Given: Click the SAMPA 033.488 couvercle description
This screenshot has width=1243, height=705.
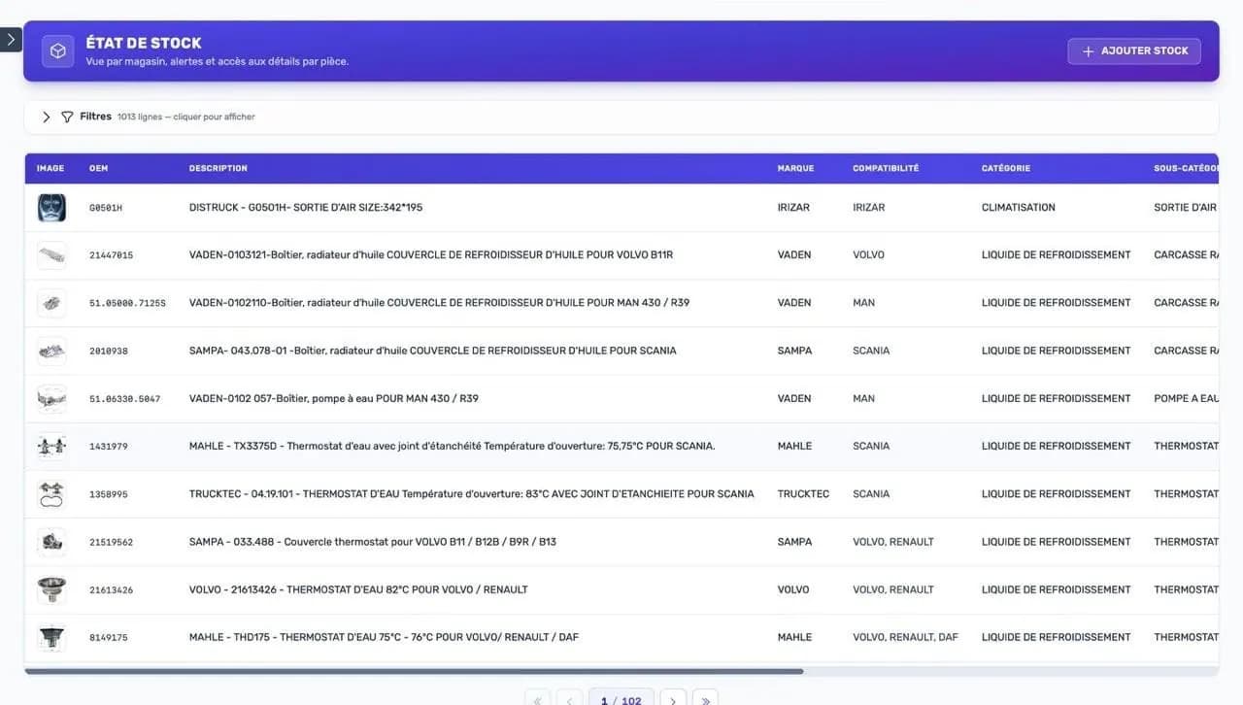Looking at the screenshot, I should (x=373, y=542).
